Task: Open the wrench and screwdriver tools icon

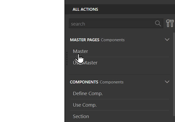Action: click(x=170, y=23)
